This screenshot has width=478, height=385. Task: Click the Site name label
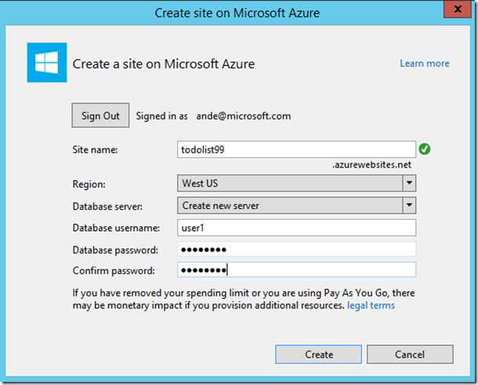tap(95, 149)
